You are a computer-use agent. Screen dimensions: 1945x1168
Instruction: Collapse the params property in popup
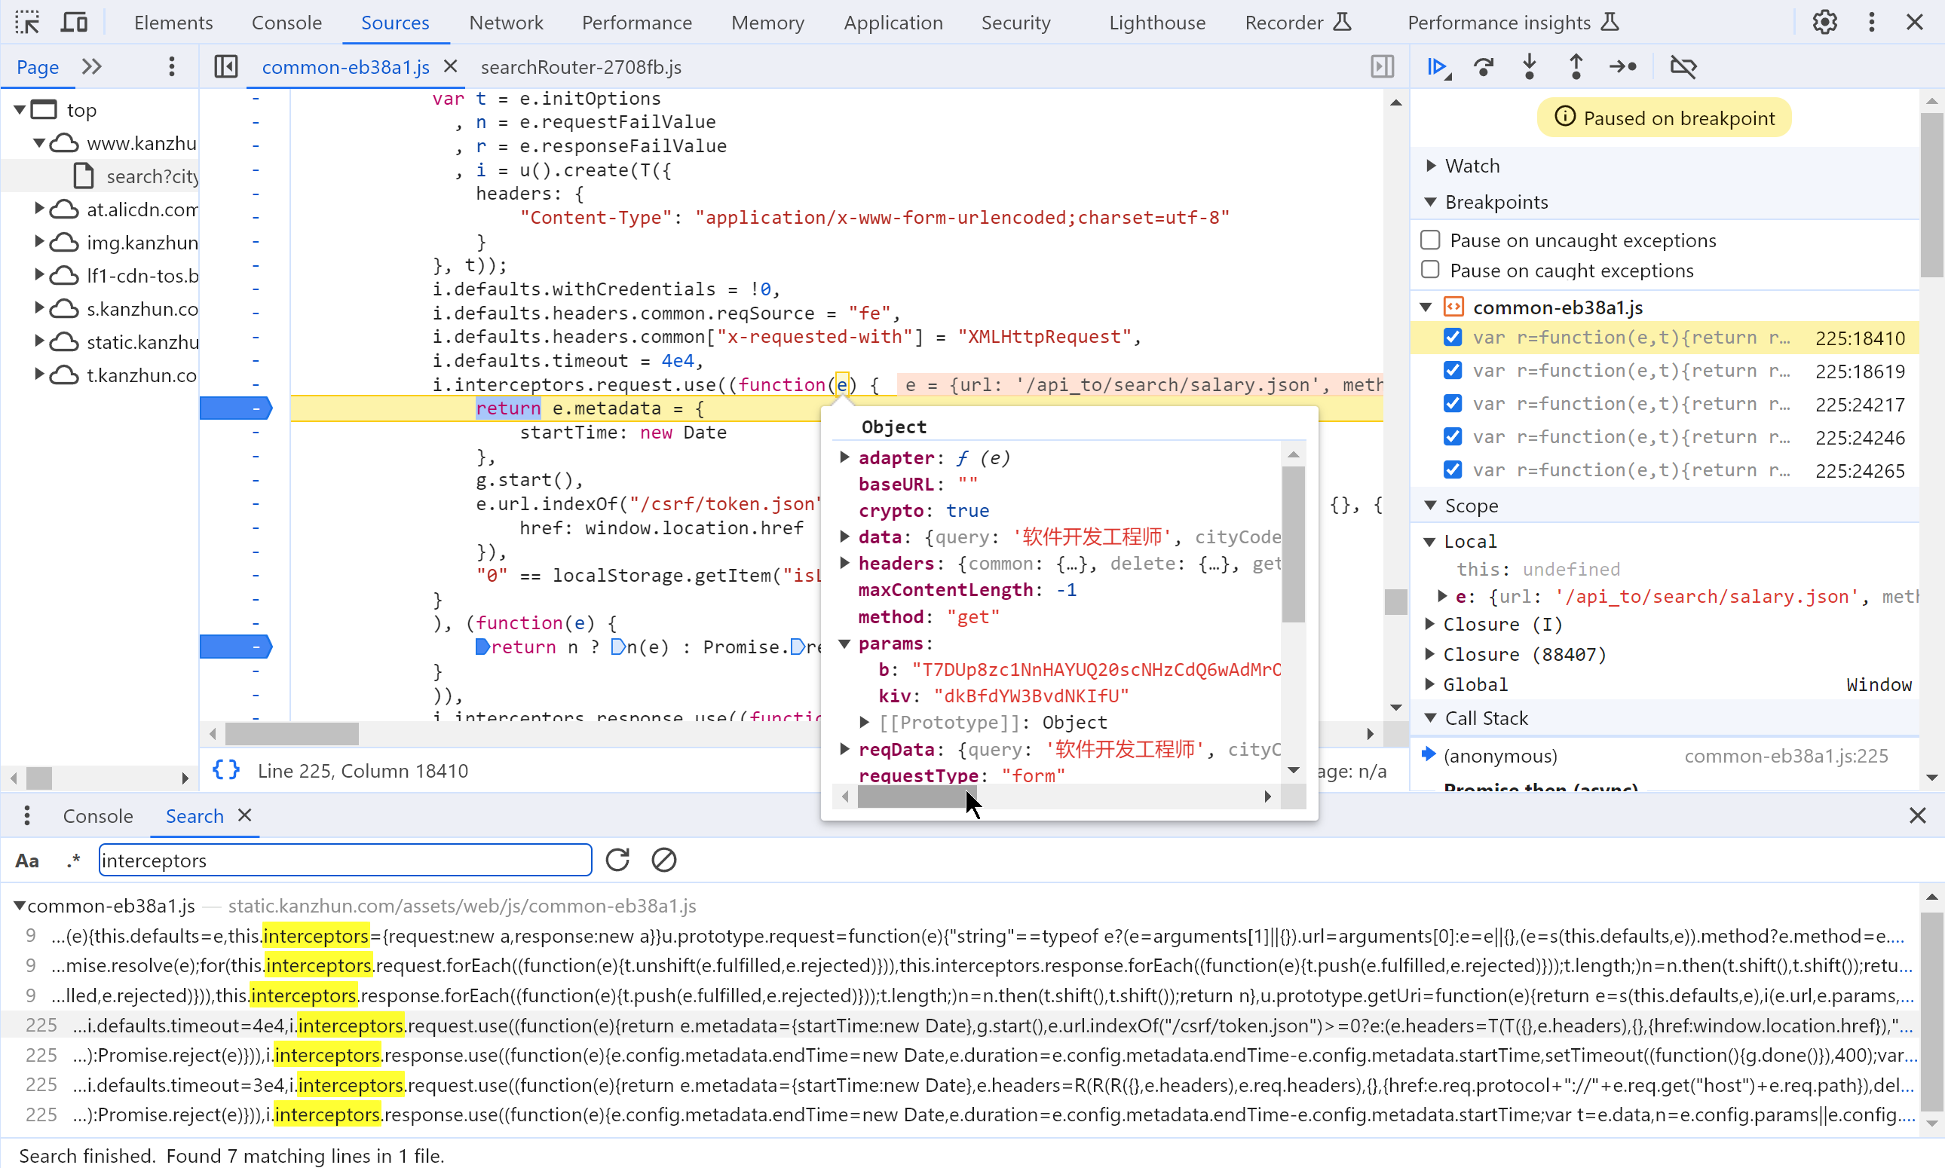(844, 643)
